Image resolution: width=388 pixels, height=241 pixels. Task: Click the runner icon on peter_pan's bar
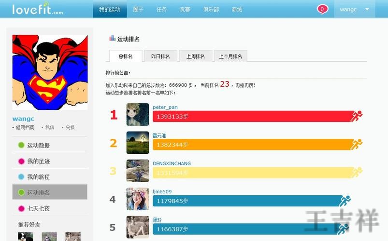coord(357,116)
